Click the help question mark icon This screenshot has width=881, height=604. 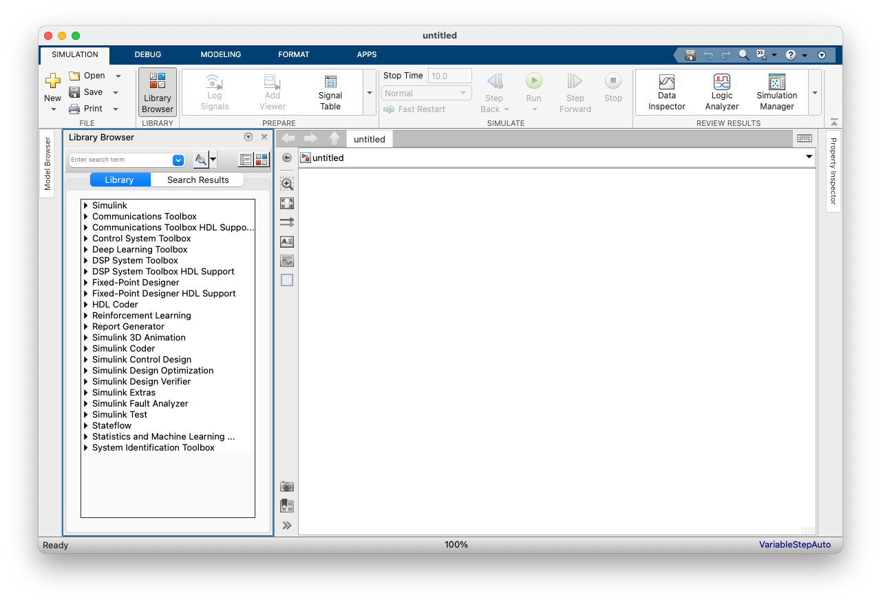point(791,54)
